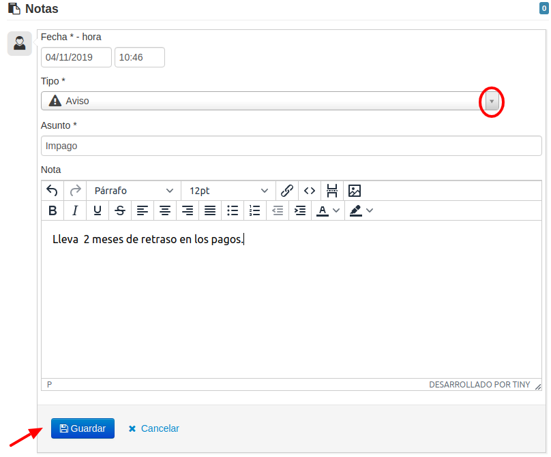Insert a page break
This screenshot has height=457, width=551.
[332, 191]
